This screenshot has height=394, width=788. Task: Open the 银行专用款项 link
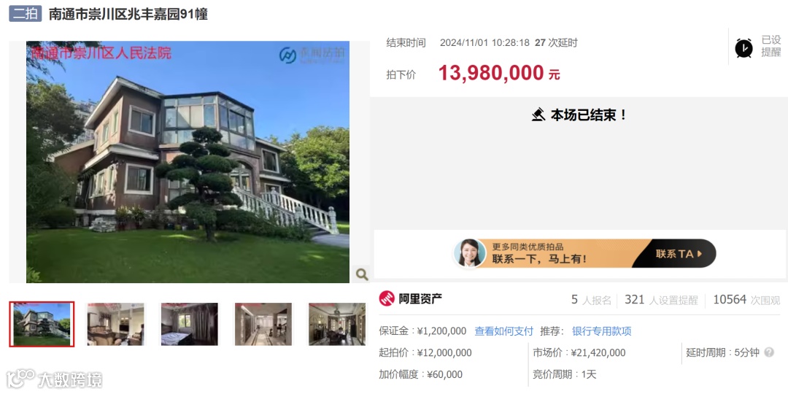pos(601,331)
